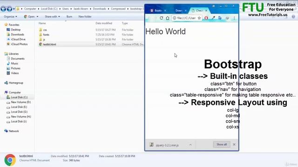
Task: Click the jquery download file icon
Action: (151, 145)
